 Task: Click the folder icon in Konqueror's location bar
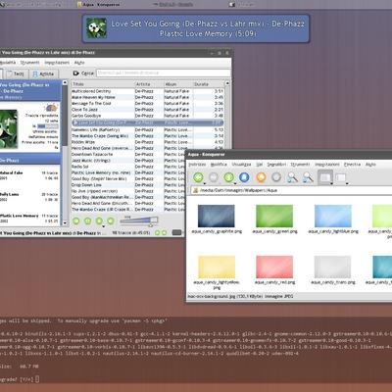click(x=195, y=190)
